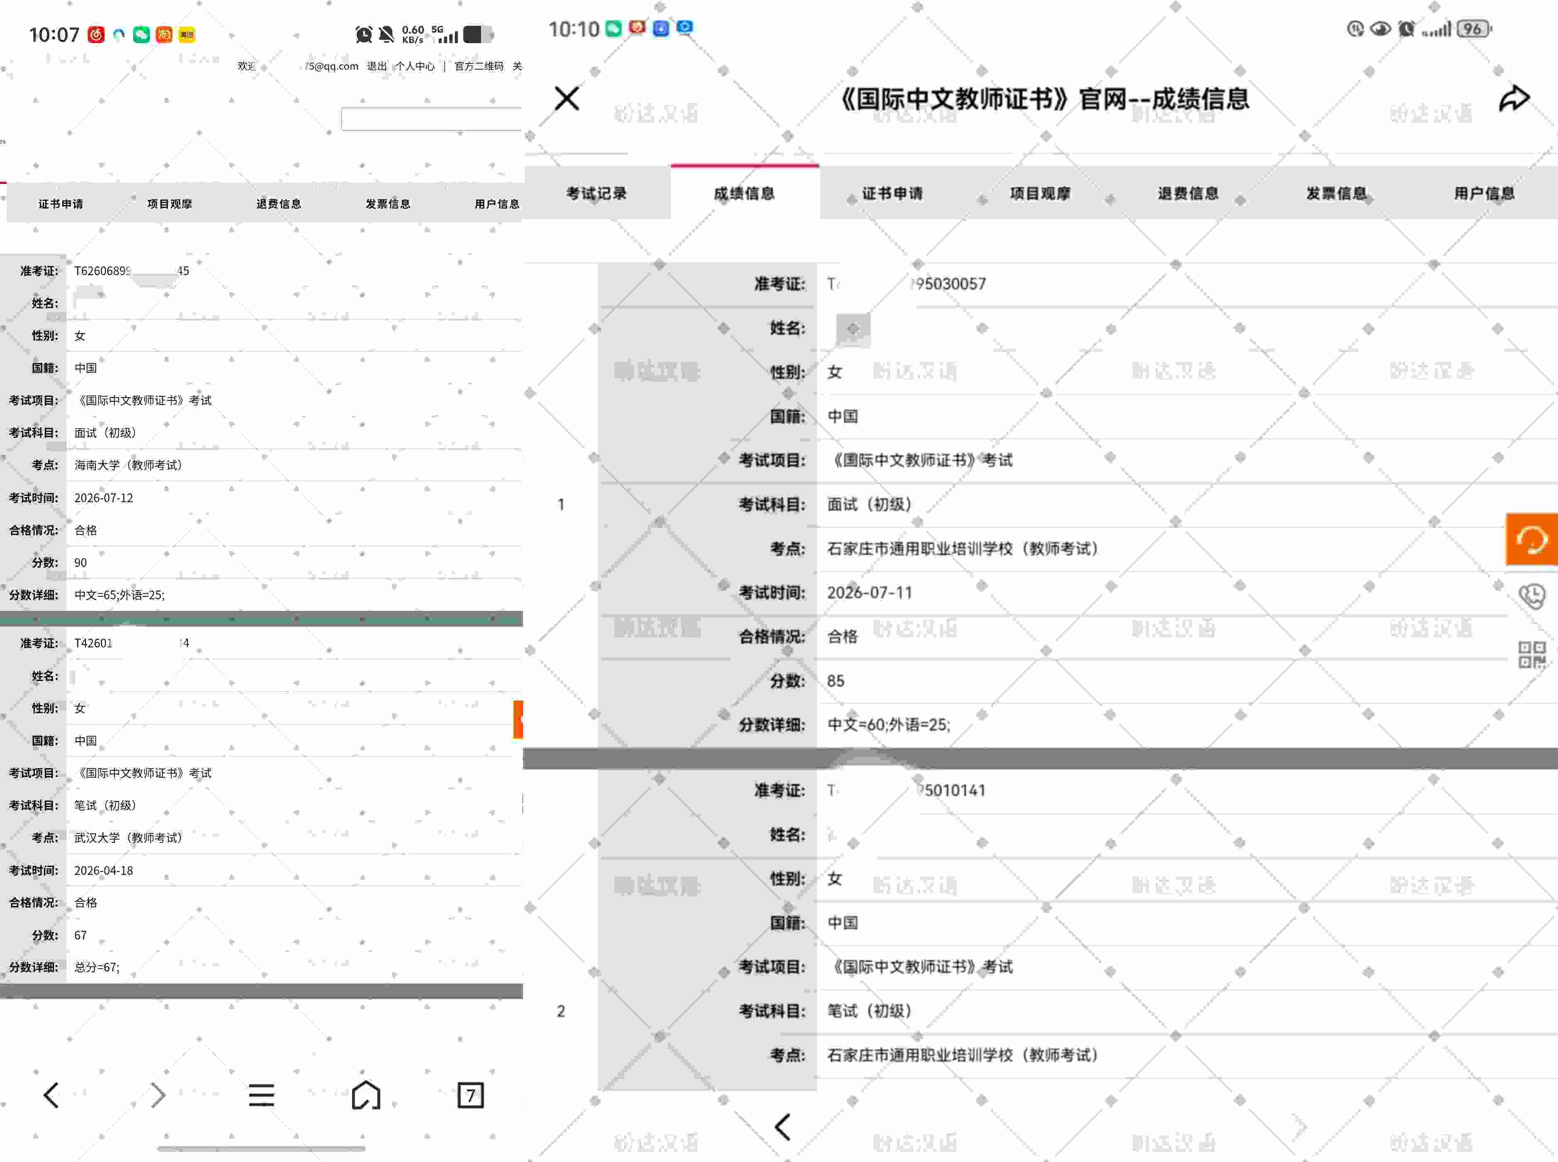Viewport: 1558px width, 1162px height.
Task: Open the QR code icon on right edge
Action: tap(1531, 655)
